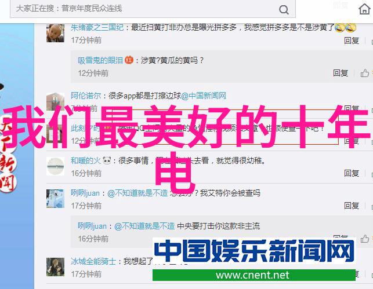Open avatar of 冰城全能骑士
Image resolution: width=373 pixels, height=289 pixels.
pyautogui.click(x=55, y=267)
